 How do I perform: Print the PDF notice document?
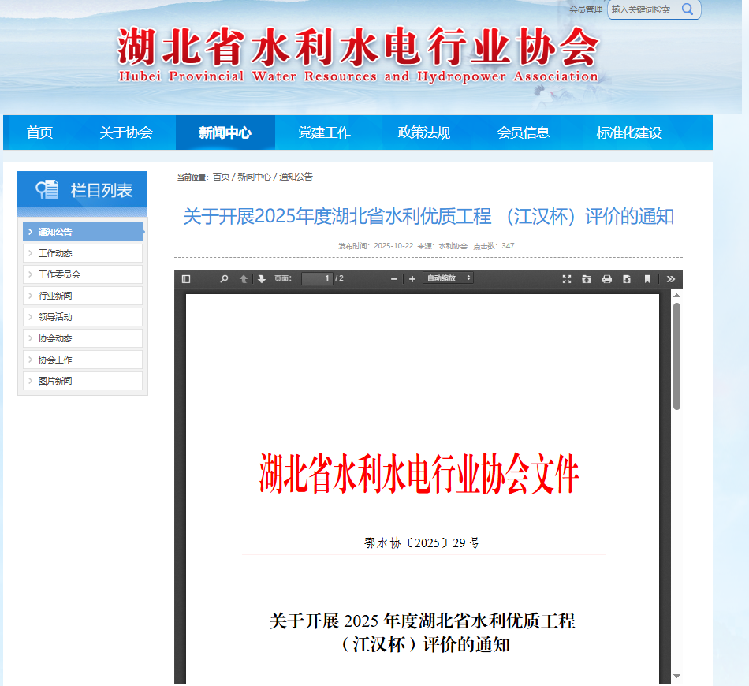pyautogui.click(x=606, y=278)
